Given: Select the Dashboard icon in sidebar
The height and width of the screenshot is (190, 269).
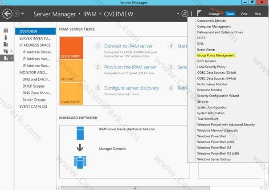Looking at the screenshot, I should pos(6,31).
